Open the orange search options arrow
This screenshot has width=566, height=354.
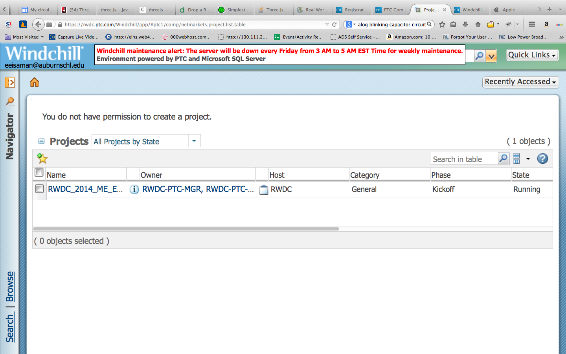491,56
